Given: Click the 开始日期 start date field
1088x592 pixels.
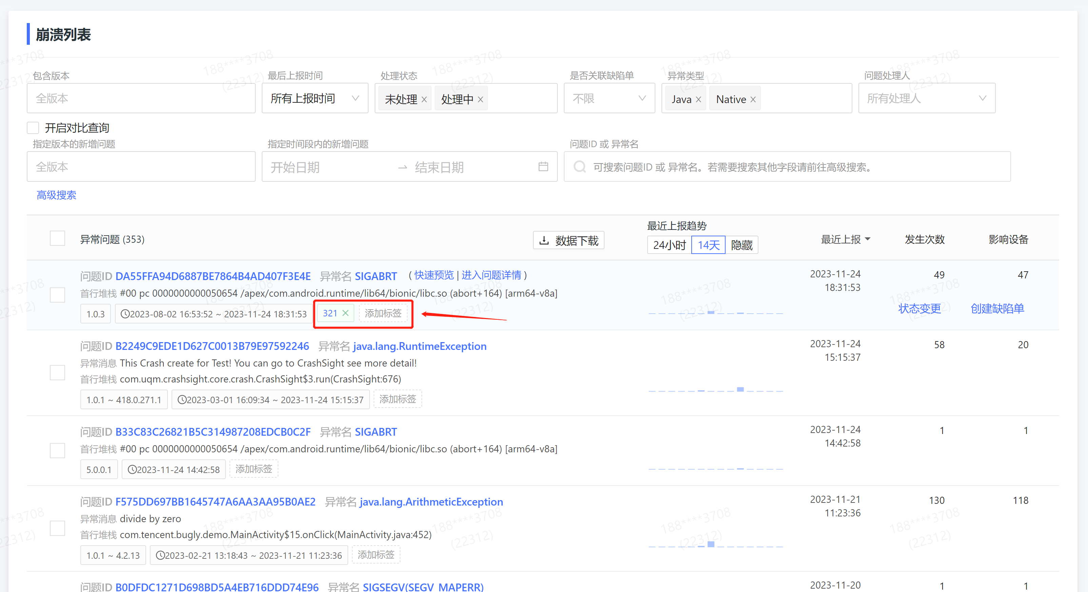Looking at the screenshot, I should [330, 167].
